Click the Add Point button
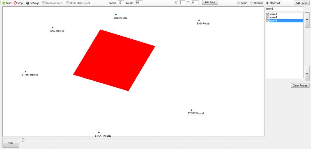The height and width of the screenshot is (149, 311). (x=210, y=2)
